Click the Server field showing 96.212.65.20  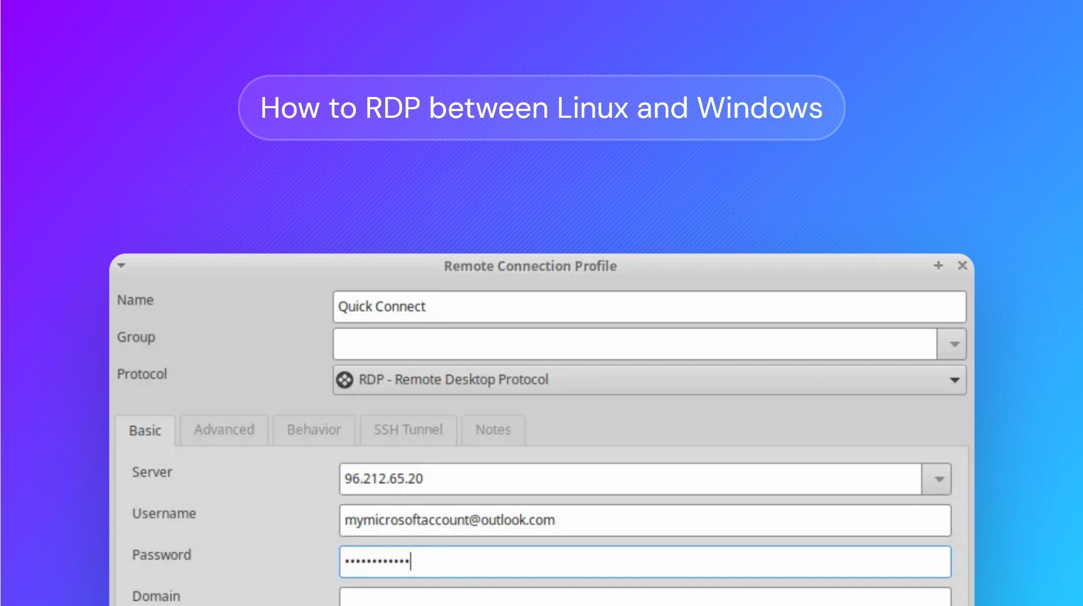click(631, 479)
